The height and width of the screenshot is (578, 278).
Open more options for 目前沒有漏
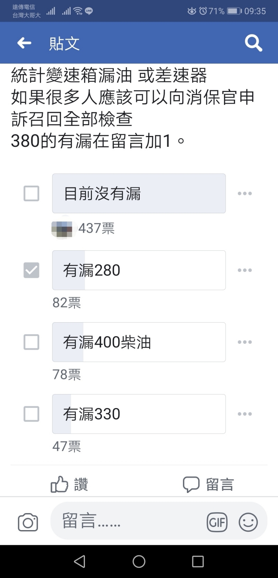coord(245,193)
